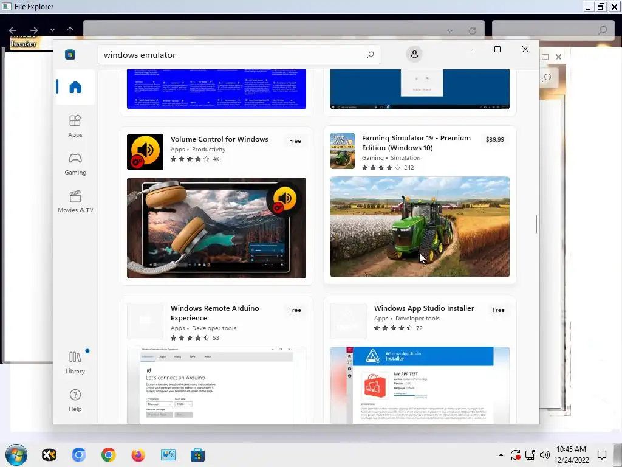
Task: Click the Productivity category under Volume Control
Action: 209,150
